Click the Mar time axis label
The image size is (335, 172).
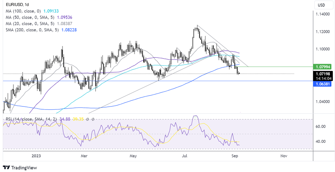[x=84, y=156]
